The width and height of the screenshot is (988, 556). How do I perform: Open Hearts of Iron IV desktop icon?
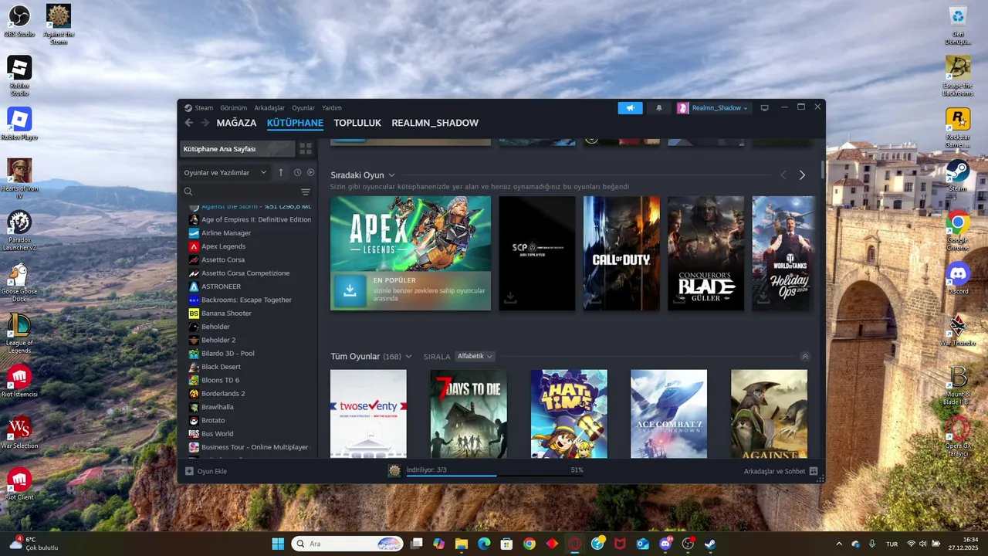19,178
